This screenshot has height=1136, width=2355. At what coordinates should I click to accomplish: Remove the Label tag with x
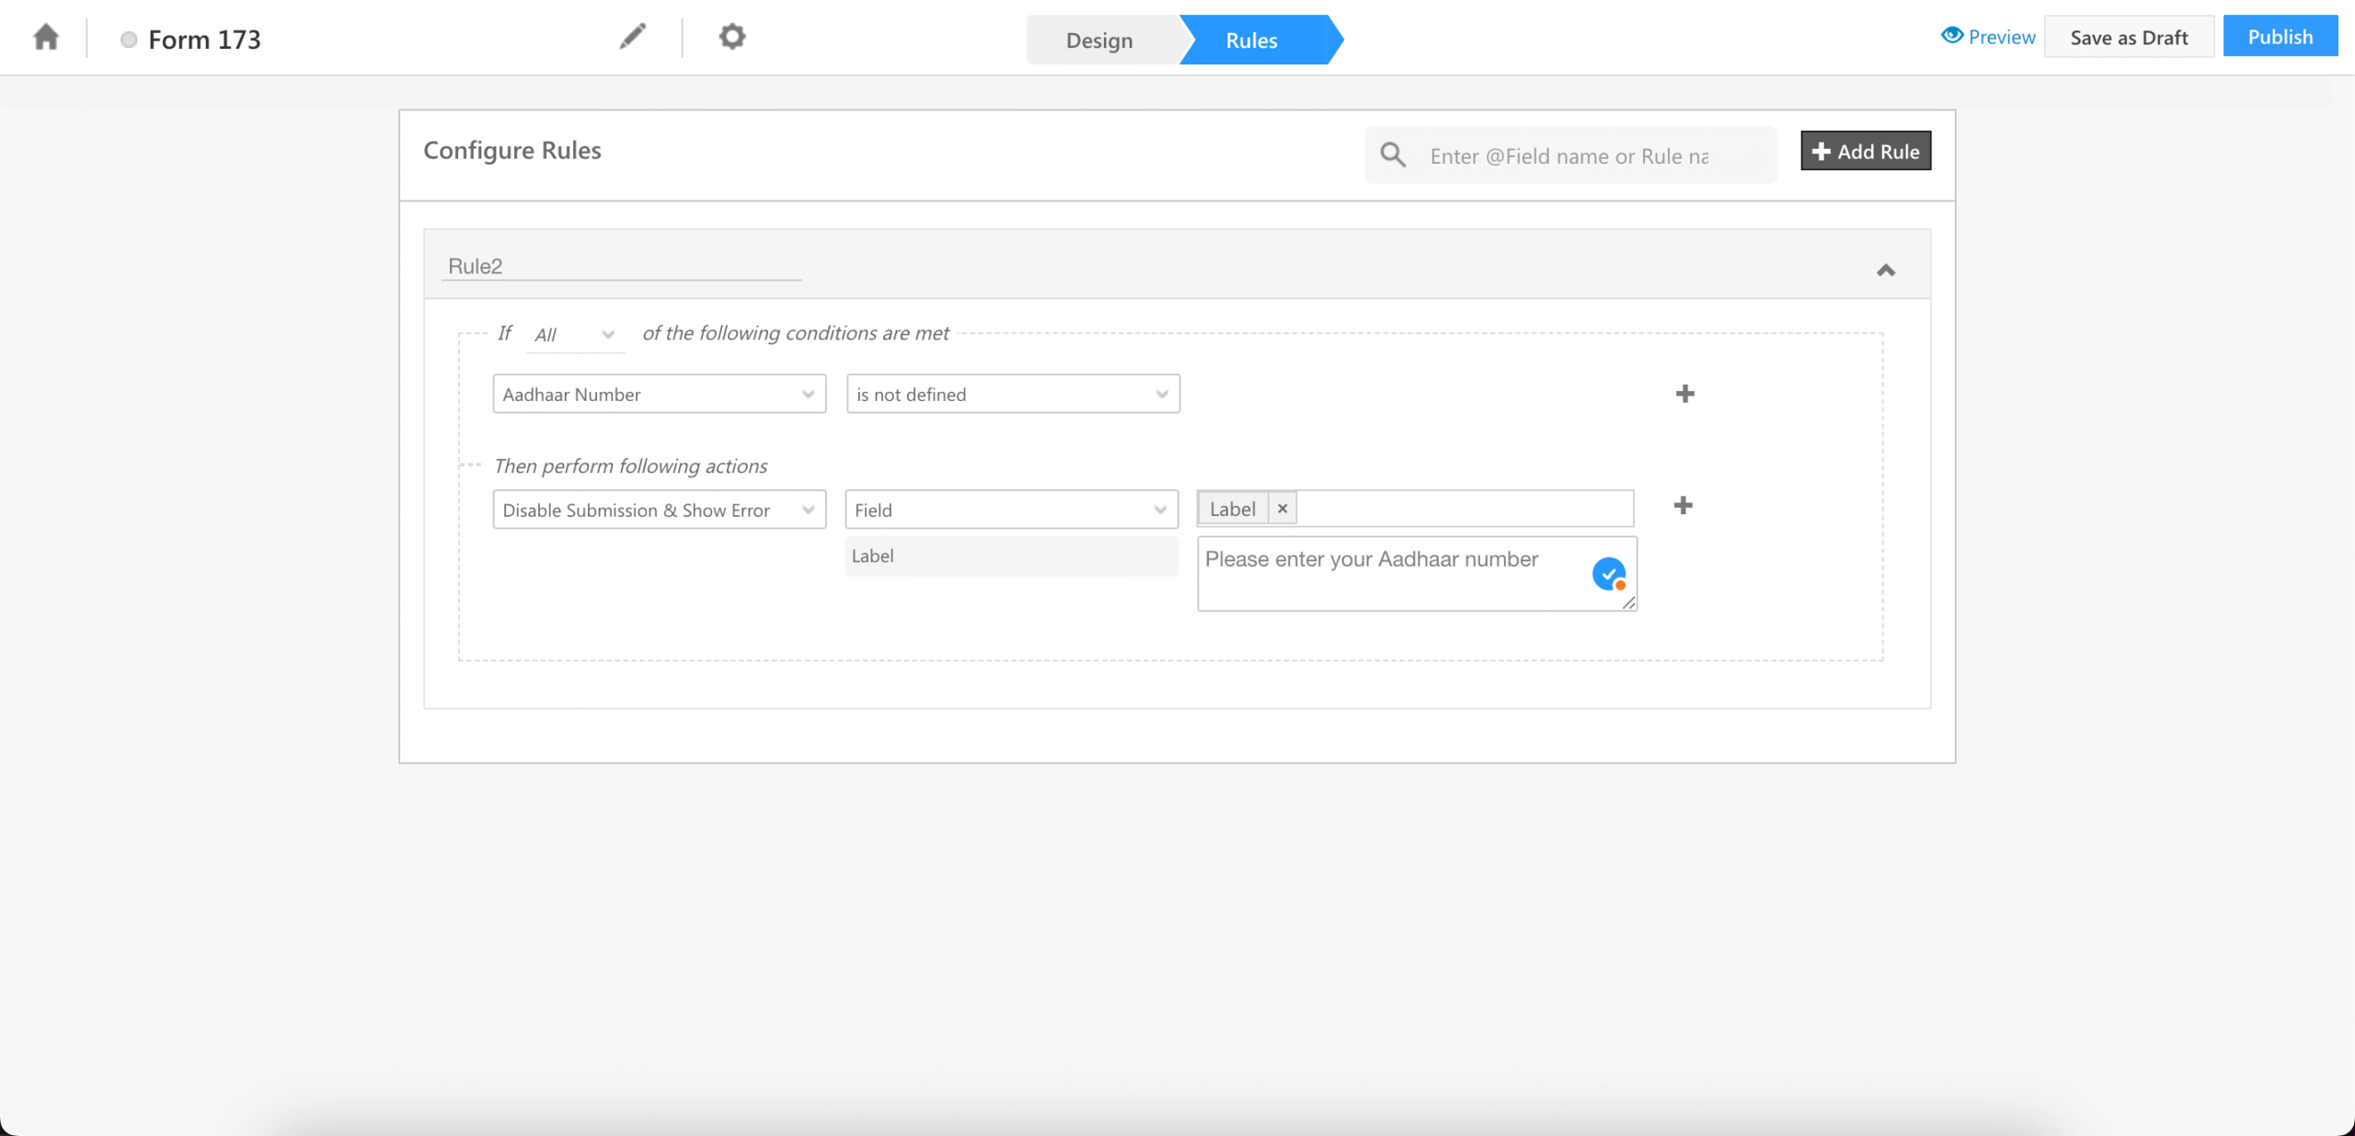(x=1282, y=508)
